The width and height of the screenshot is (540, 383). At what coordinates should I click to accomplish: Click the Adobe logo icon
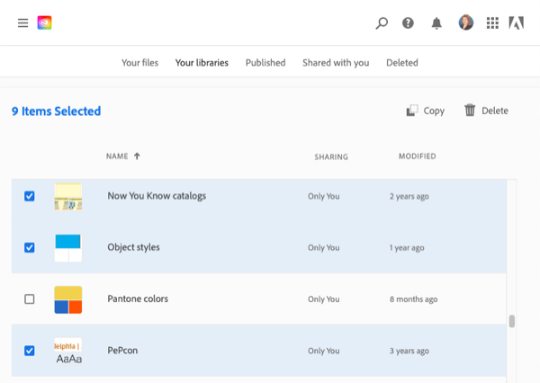pos(517,23)
